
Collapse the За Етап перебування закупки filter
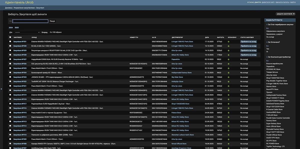pyautogui.click(x=280, y=25)
